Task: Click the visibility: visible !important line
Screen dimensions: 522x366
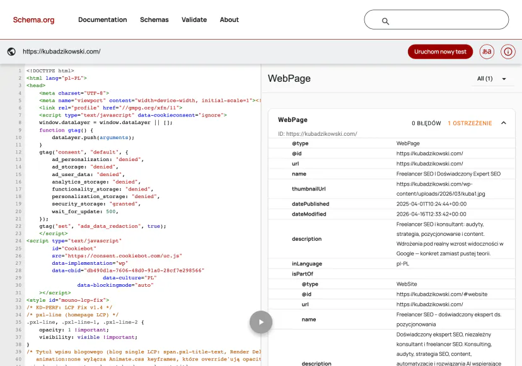Action: pos(88,337)
